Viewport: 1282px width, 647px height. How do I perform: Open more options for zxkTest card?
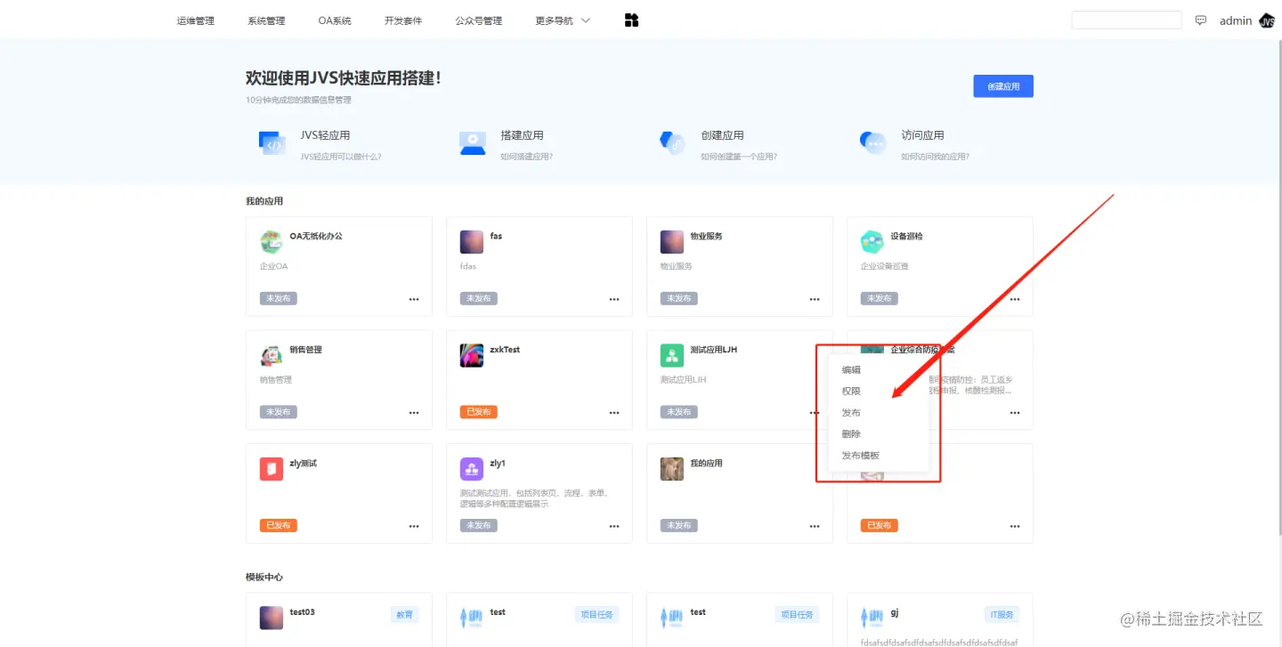click(614, 413)
